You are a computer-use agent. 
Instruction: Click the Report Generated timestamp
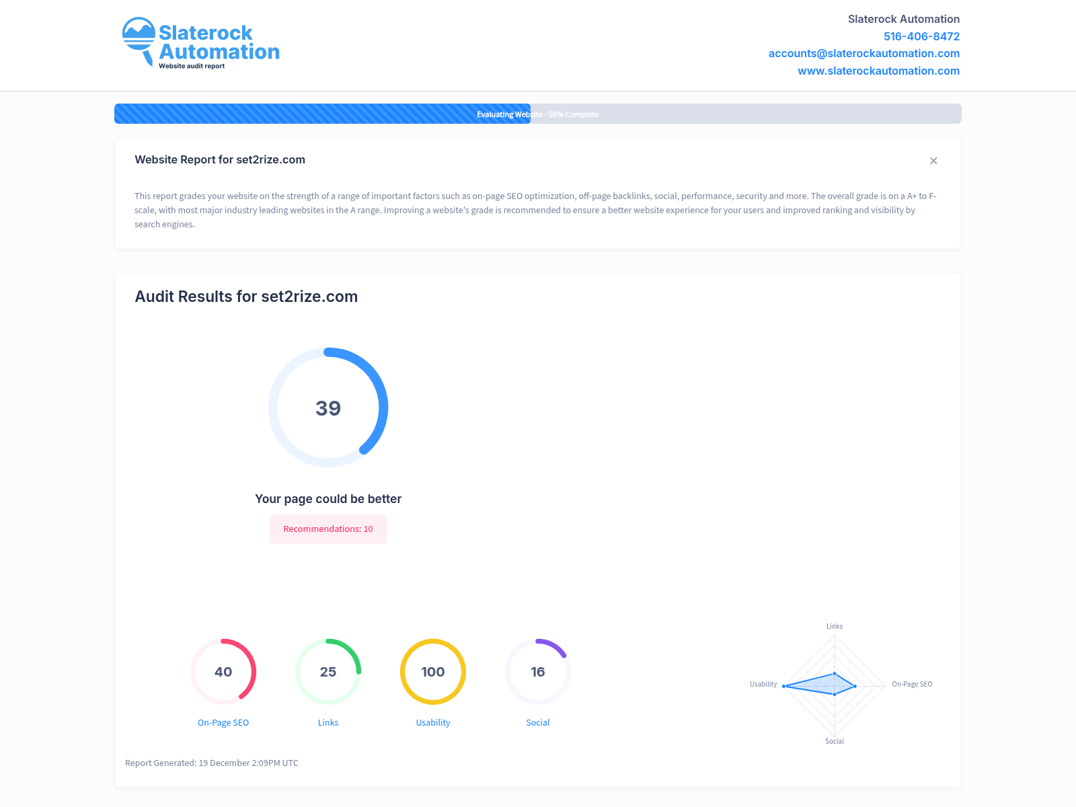point(212,763)
